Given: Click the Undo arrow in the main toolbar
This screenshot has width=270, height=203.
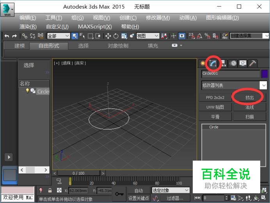Looking at the screenshot, I should [7, 36].
